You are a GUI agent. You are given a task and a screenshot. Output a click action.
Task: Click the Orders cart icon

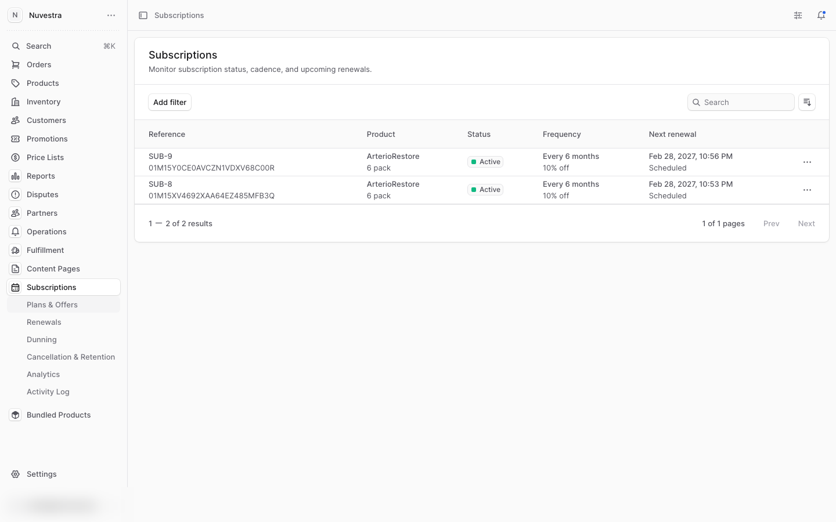pyautogui.click(x=16, y=64)
